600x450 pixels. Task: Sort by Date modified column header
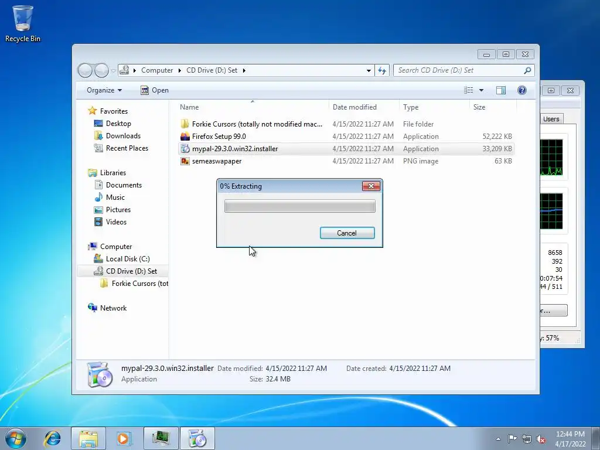[363, 107]
